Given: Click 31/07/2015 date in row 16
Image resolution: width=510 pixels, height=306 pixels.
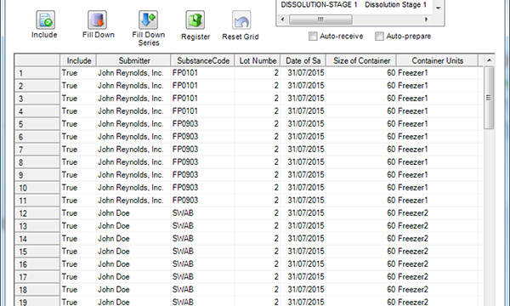Looking at the screenshot, I should [303, 263].
